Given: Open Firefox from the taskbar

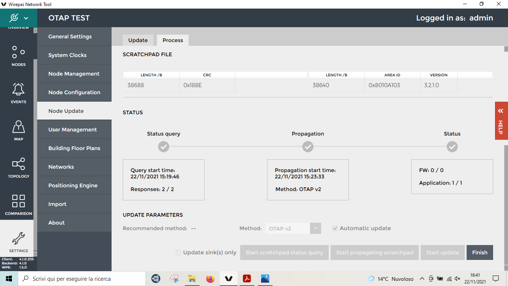Looking at the screenshot, I should pos(210,279).
